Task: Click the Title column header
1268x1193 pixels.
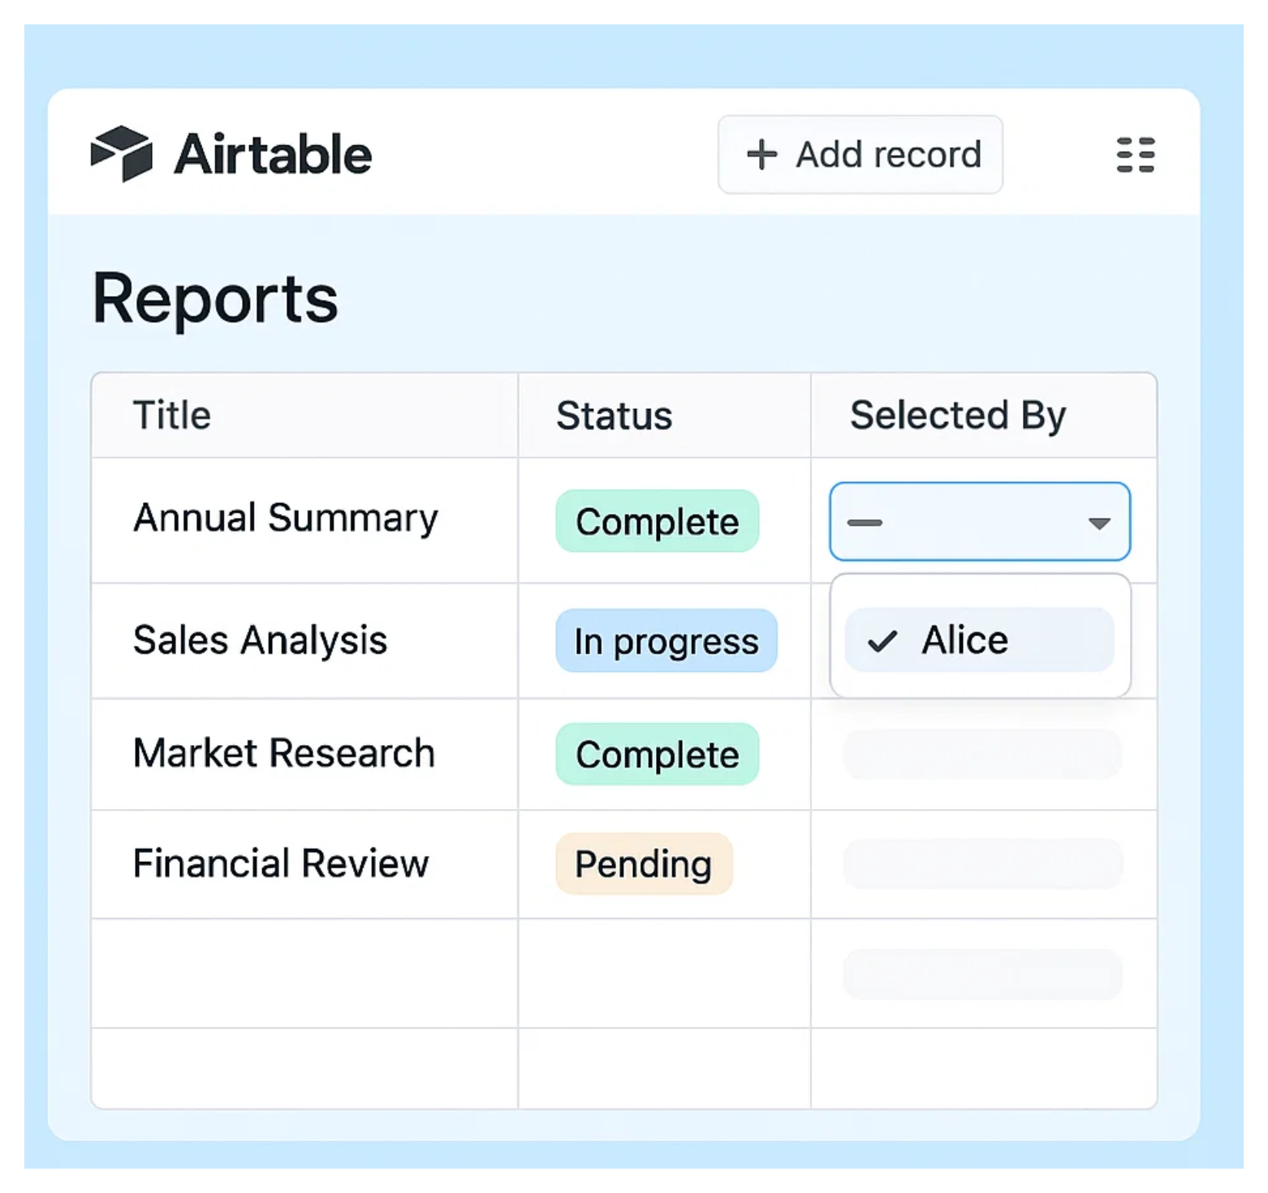Action: (x=172, y=416)
